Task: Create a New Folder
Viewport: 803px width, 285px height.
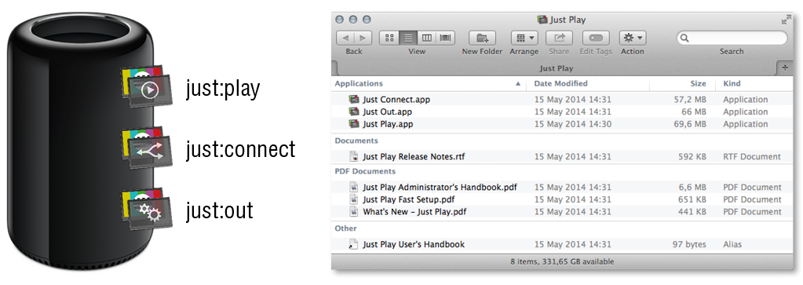Action: click(482, 38)
